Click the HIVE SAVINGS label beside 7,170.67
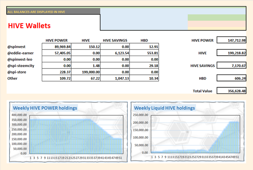 pyautogui.click(x=203, y=66)
